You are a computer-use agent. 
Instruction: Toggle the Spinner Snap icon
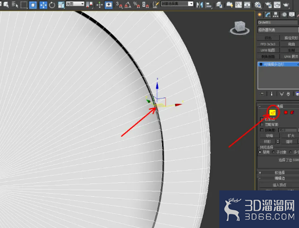coord(146,5)
